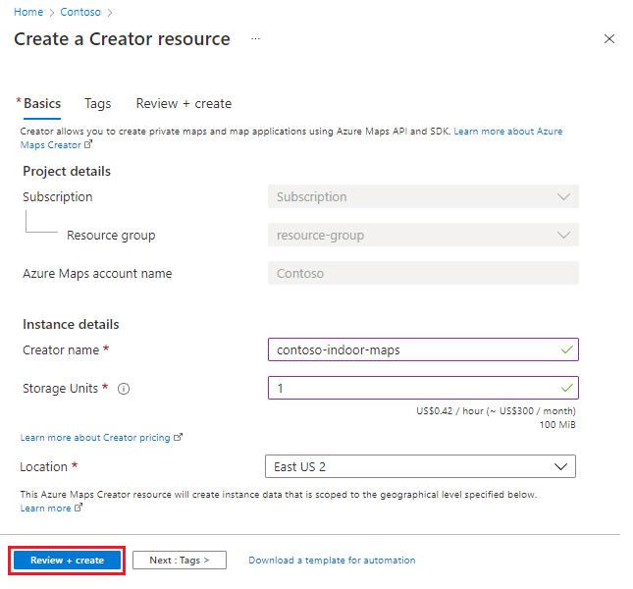Expand the Subscription dropdown
The height and width of the screenshot is (589, 633).
pyautogui.click(x=423, y=196)
